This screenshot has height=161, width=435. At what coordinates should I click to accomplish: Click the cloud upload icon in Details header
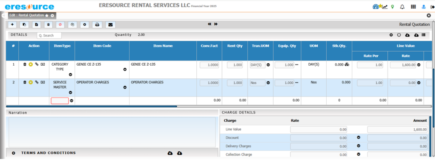(416, 35)
